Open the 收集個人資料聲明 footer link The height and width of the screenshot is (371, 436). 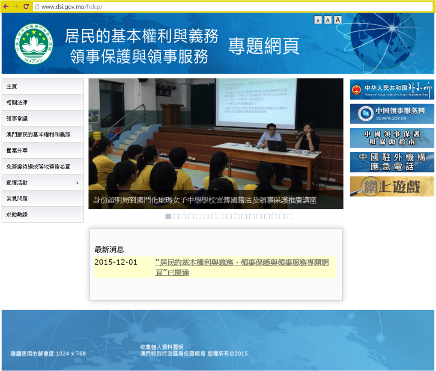161,347
